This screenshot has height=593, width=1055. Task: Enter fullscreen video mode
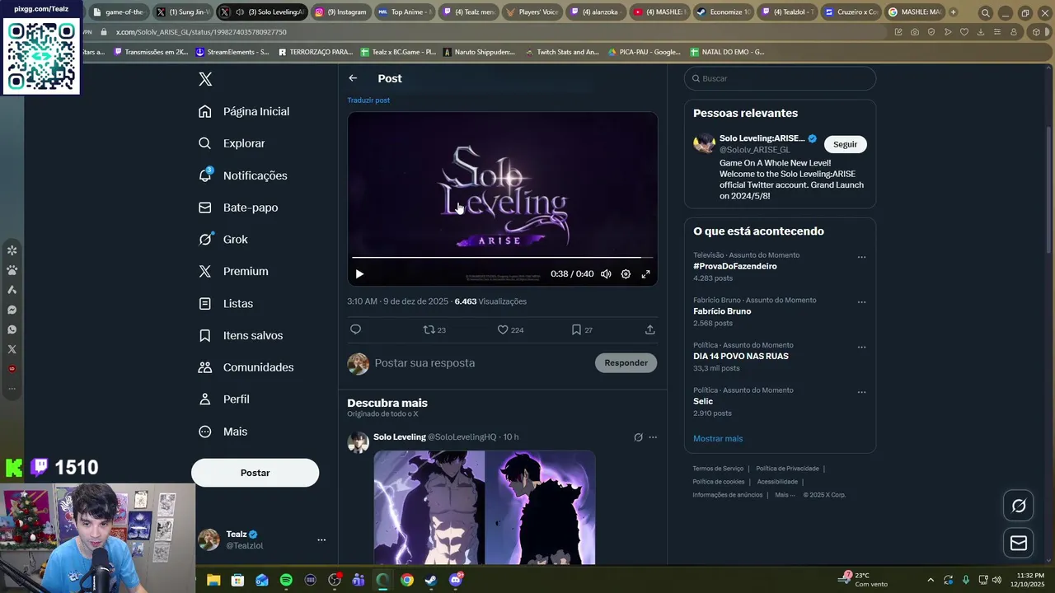click(645, 274)
